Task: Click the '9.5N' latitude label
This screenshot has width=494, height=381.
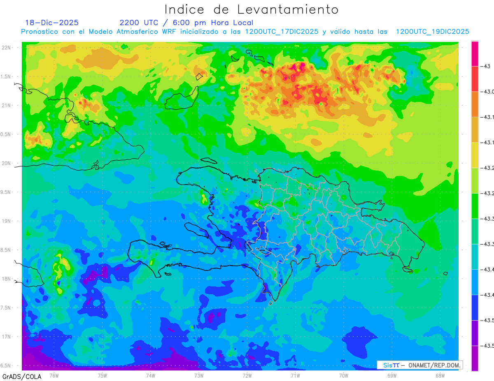Action: point(7,192)
